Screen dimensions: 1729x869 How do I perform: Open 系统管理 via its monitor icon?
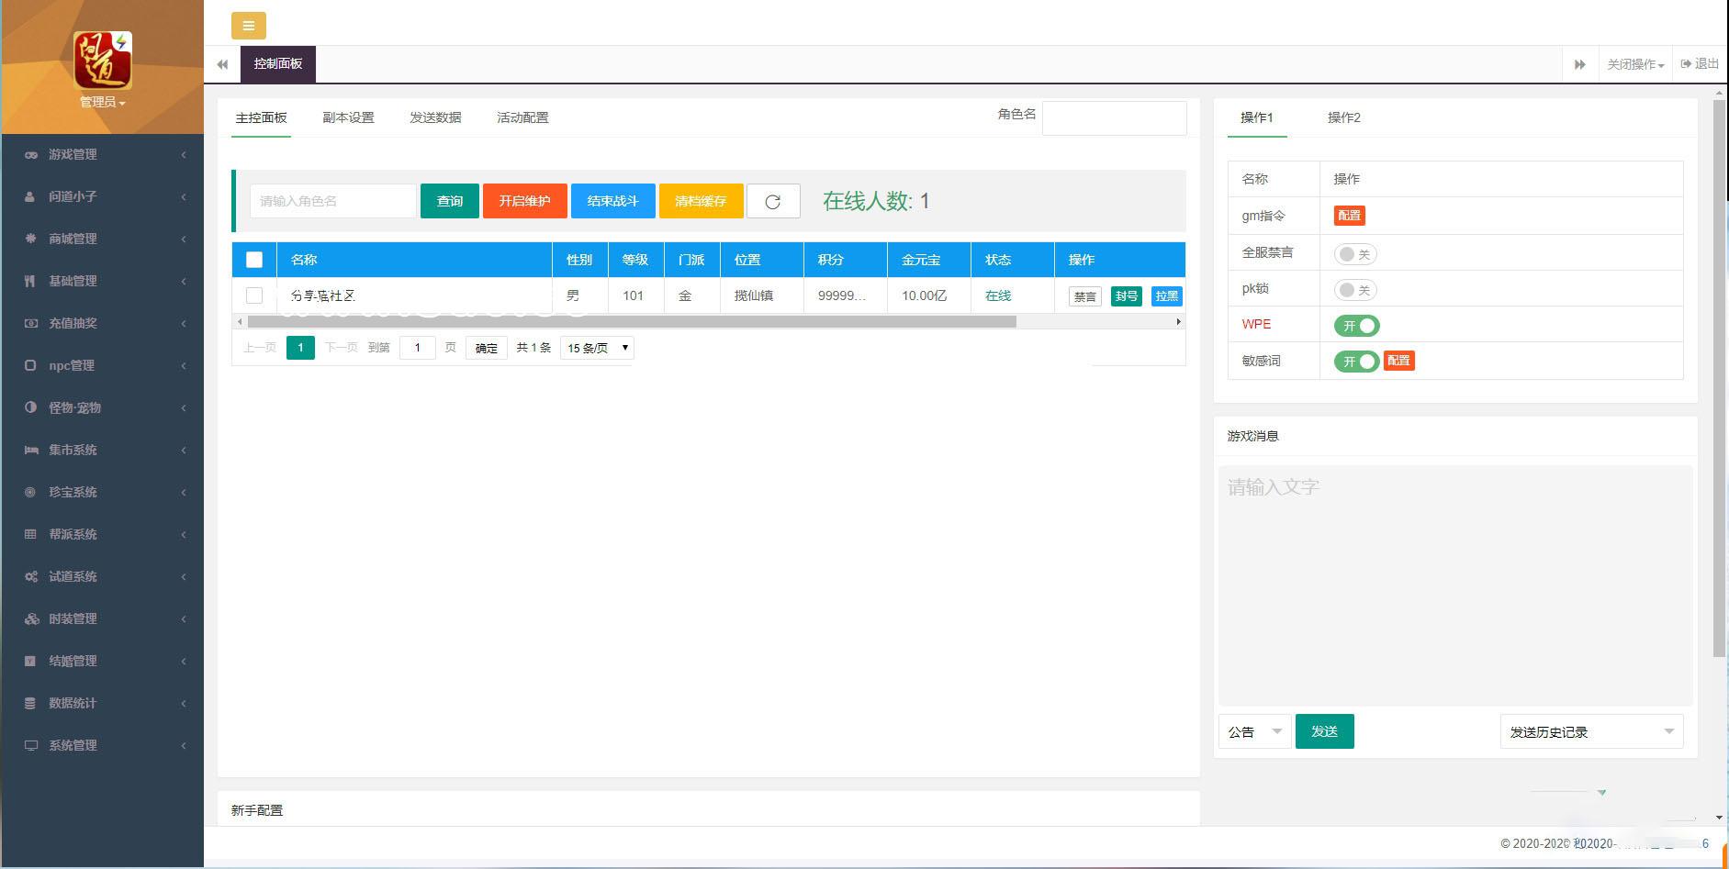click(x=31, y=746)
